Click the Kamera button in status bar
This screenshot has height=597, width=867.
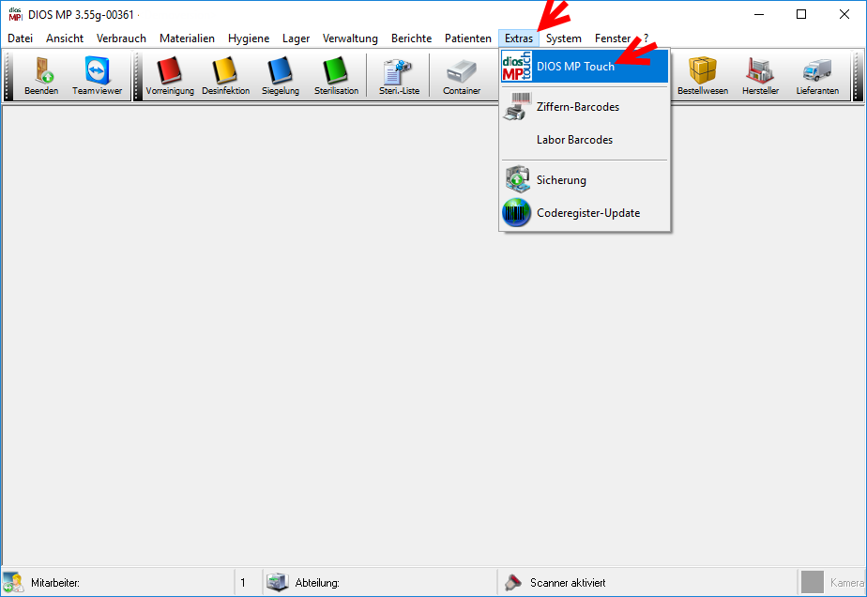[833, 583]
